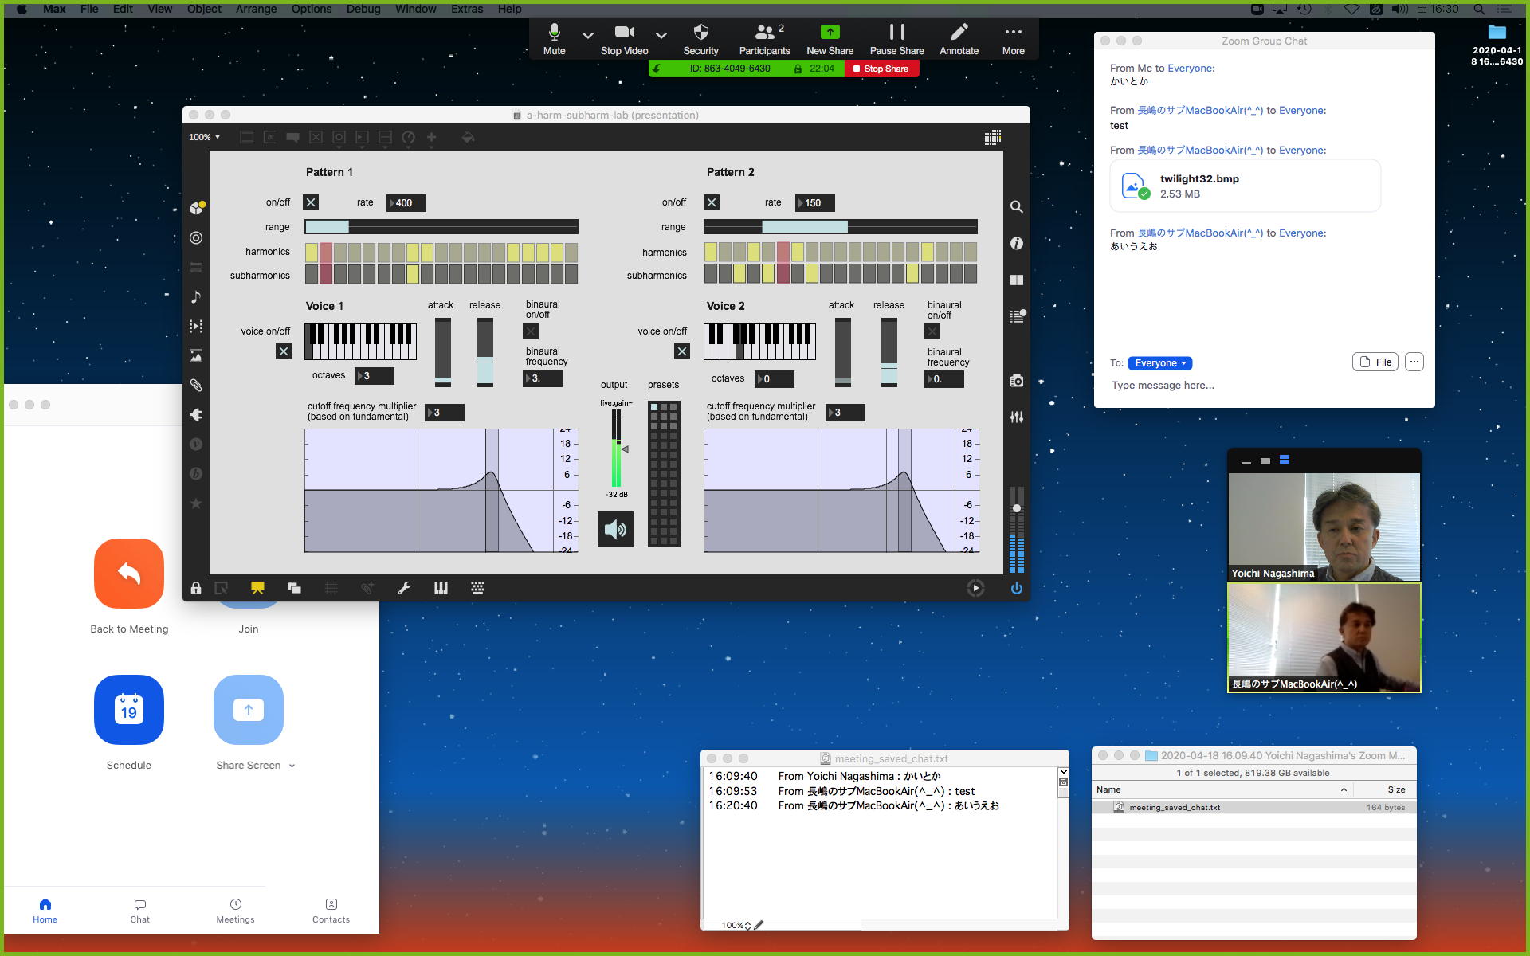The height and width of the screenshot is (956, 1530).
Task: Expand the Mute audio options arrow
Action: tap(587, 35)
